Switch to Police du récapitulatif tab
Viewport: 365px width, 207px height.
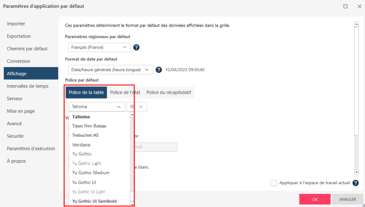coord(169,93)
